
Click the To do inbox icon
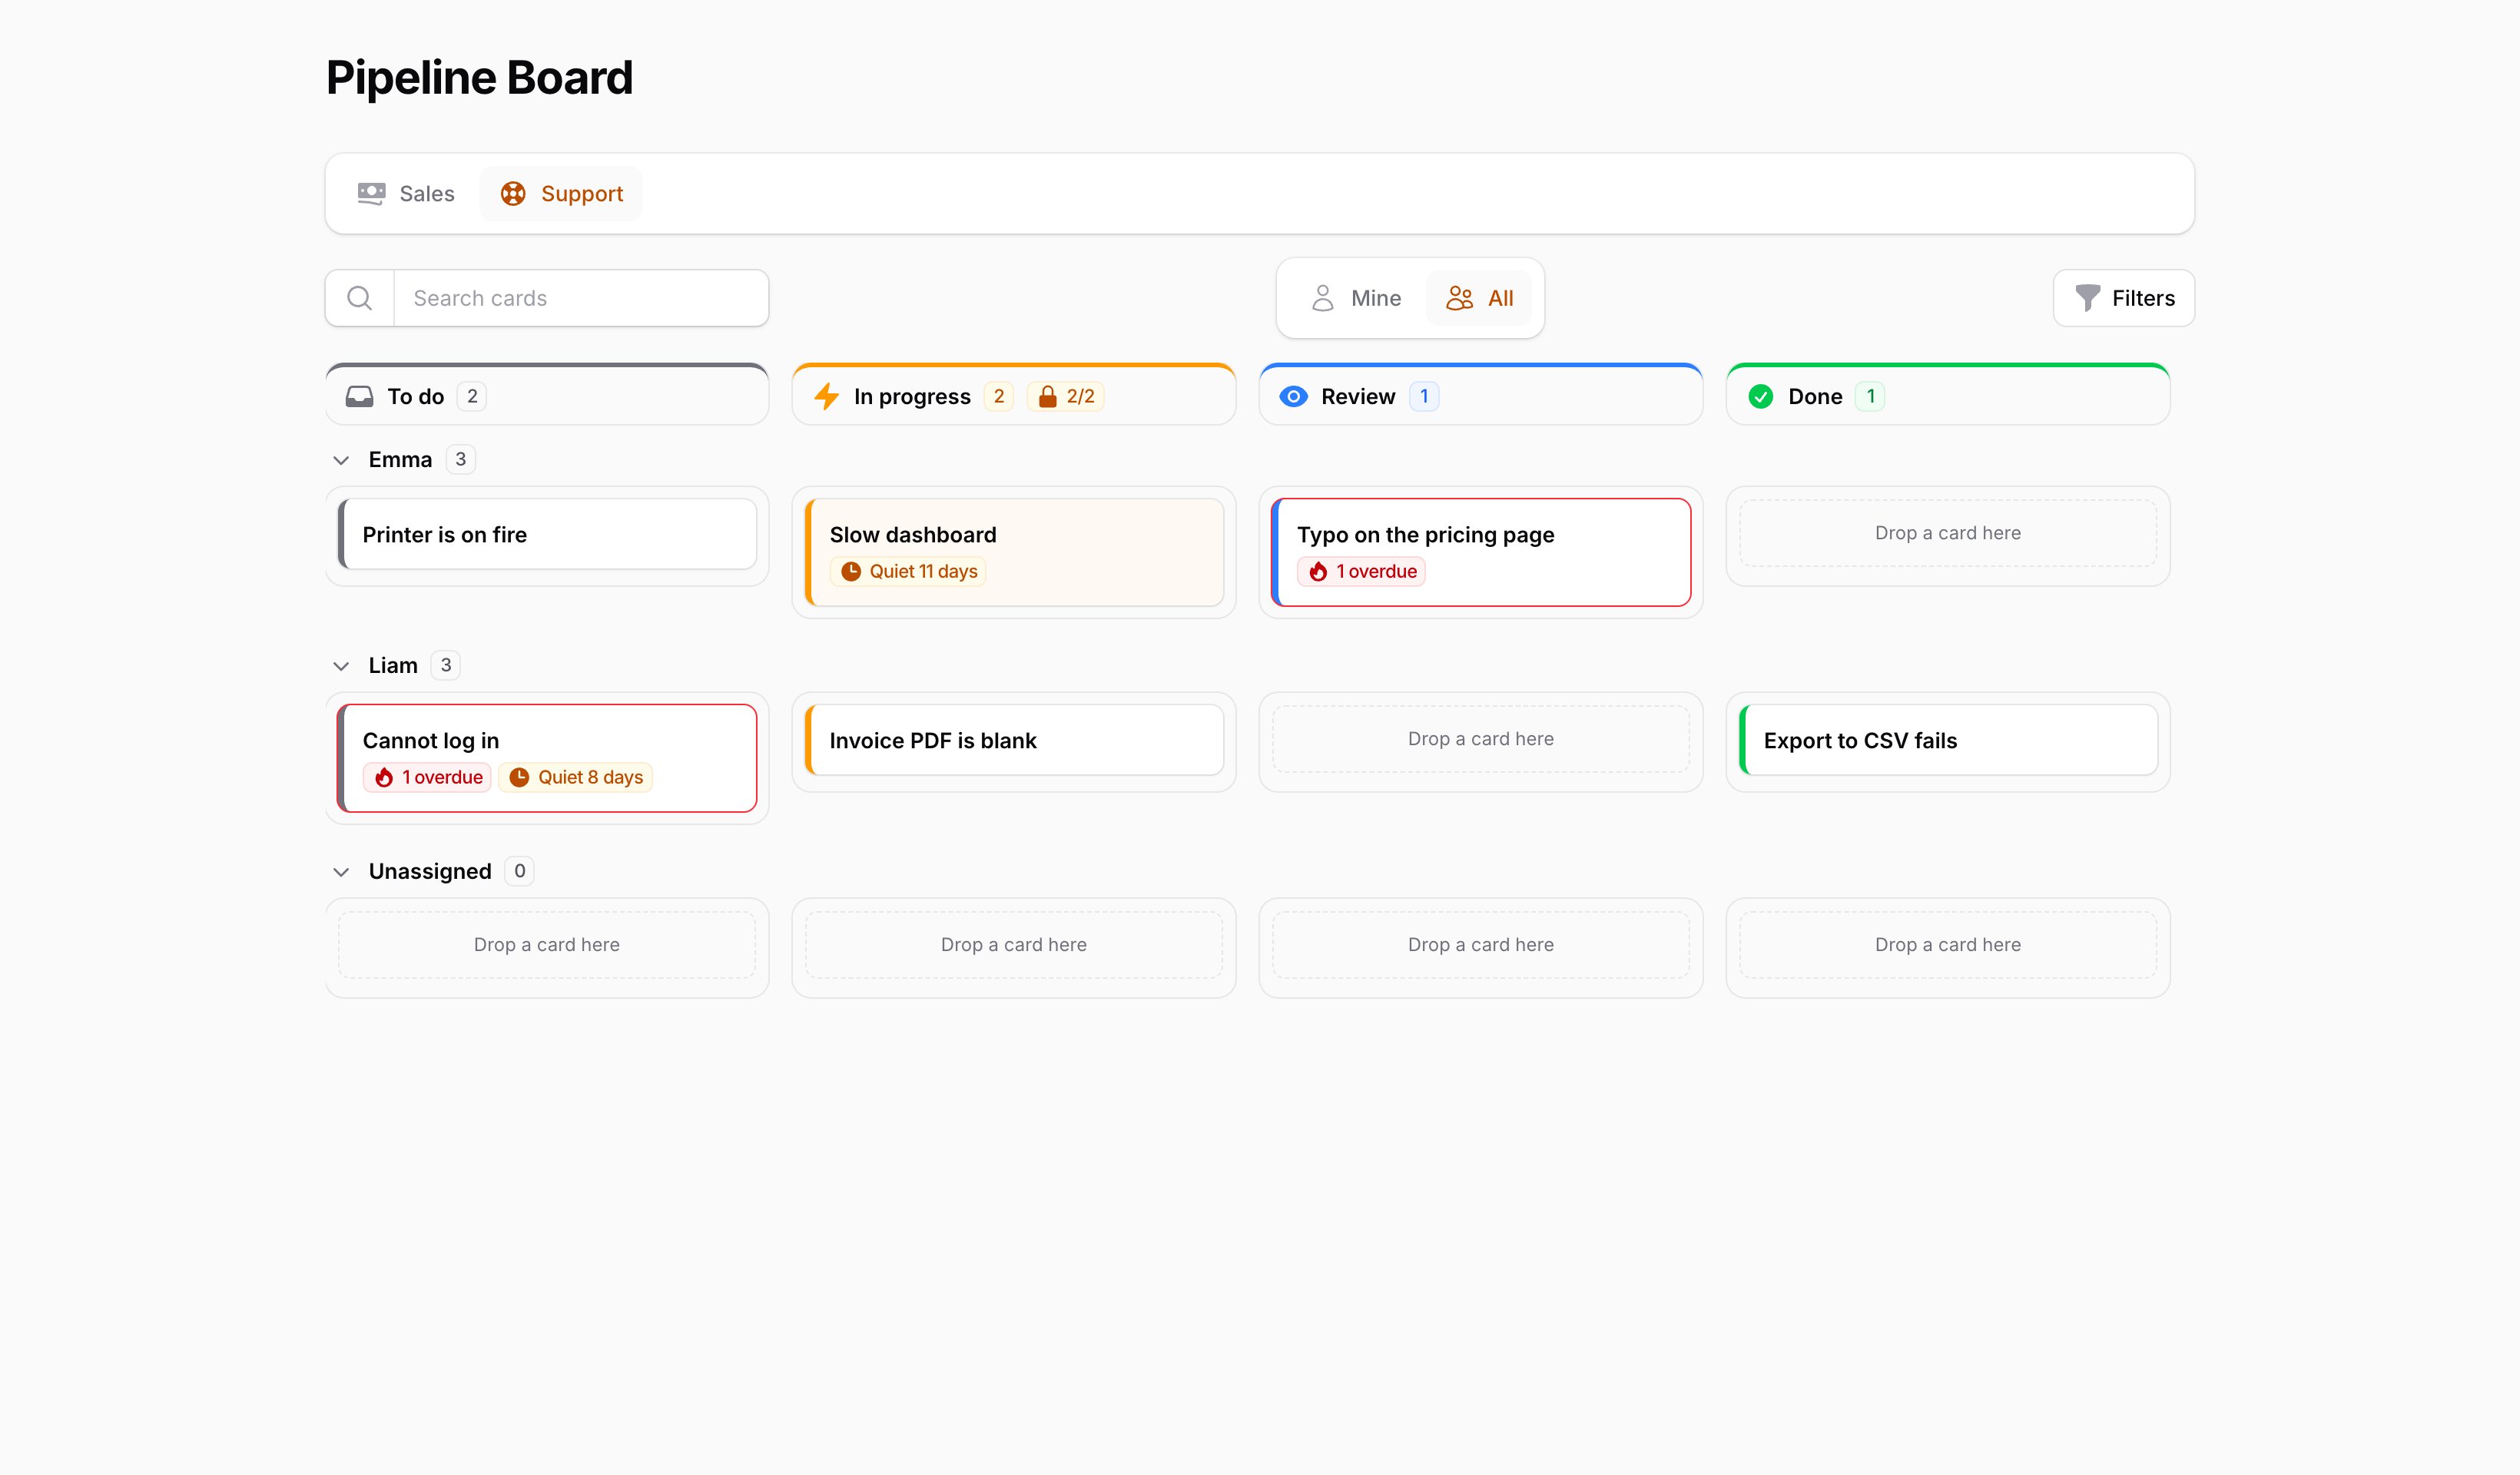359,397
